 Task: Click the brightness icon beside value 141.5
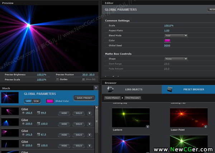point(23,134)
